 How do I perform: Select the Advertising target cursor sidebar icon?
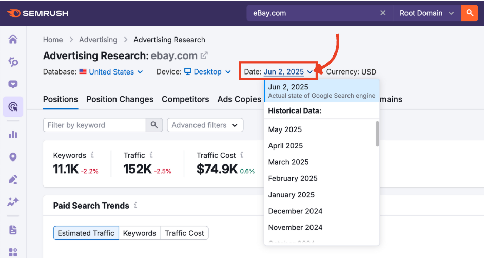13,107
